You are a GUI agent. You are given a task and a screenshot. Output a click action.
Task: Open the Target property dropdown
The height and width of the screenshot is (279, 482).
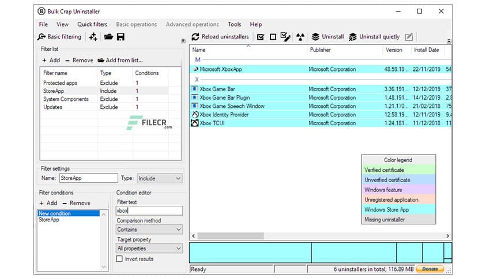coord(149,248)
